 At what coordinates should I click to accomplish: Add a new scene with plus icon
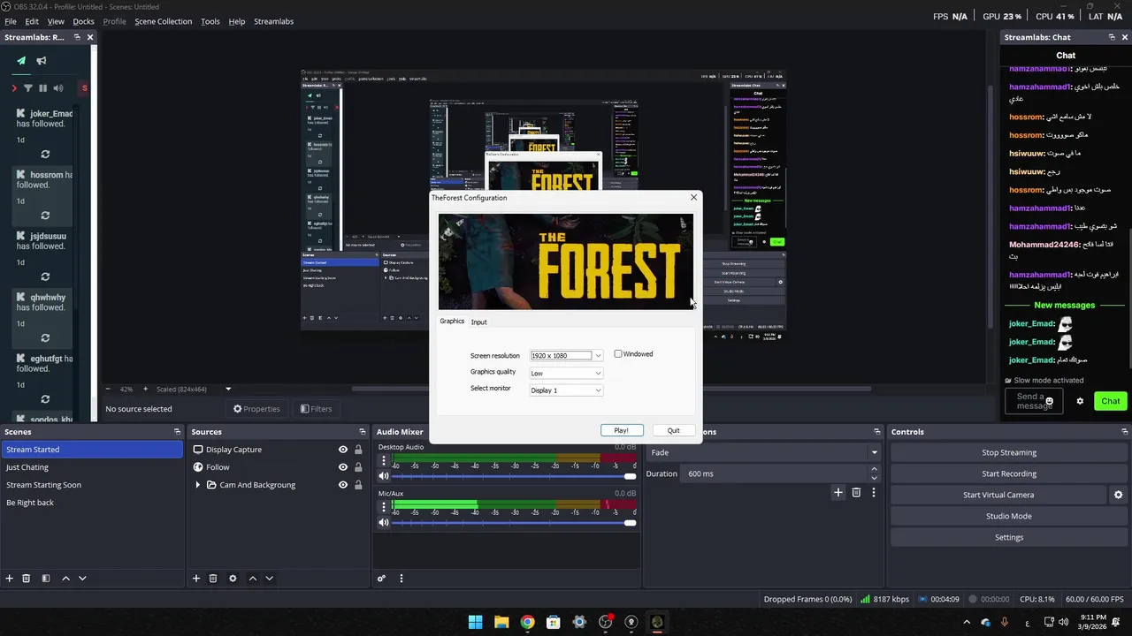click(10, 579)
